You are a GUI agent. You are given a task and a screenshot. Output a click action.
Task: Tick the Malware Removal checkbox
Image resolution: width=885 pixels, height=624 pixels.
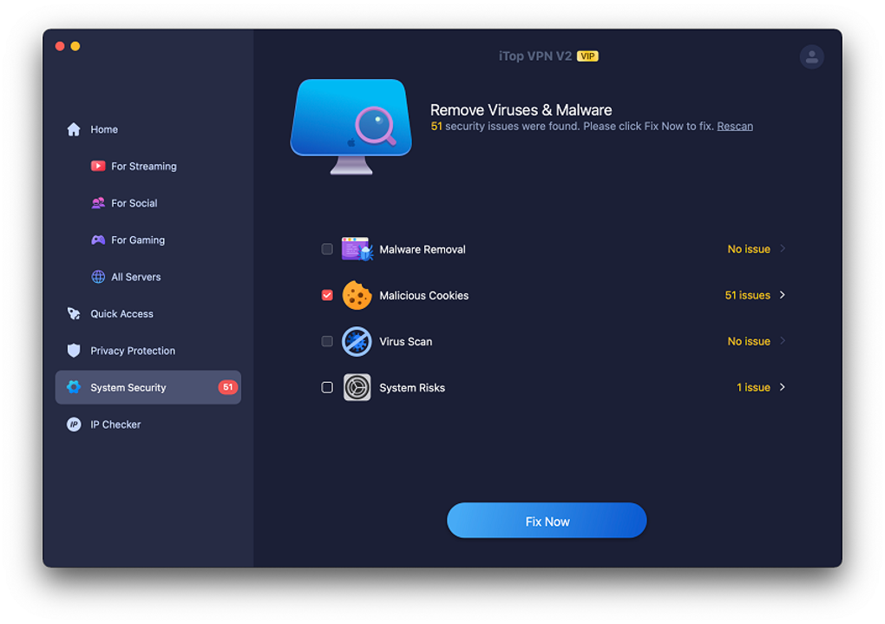point(327,249)
